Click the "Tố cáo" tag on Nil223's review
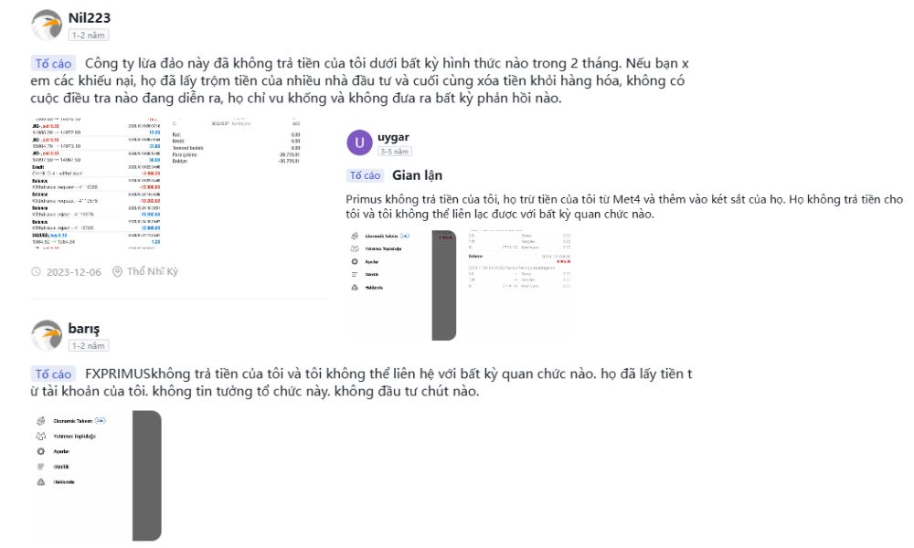Viewport: 914px width, 548px height. (x=53, y=64)
